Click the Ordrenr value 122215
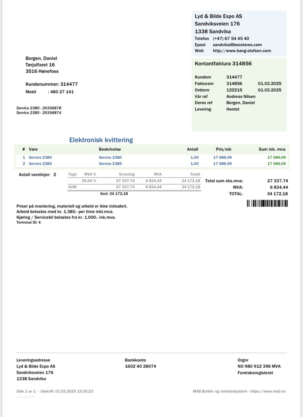The image size is (303, 417). tap(234, 90)
